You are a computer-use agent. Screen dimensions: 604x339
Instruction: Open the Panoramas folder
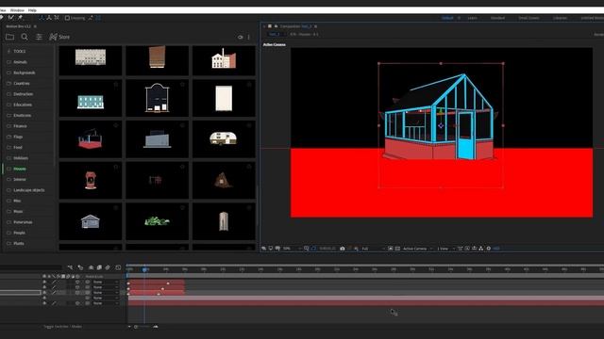(x=23, y=222)
